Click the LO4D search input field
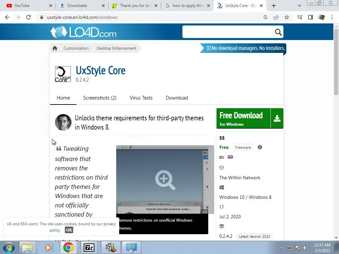Viewport: 339px width, 254px height. click(228, 32)
